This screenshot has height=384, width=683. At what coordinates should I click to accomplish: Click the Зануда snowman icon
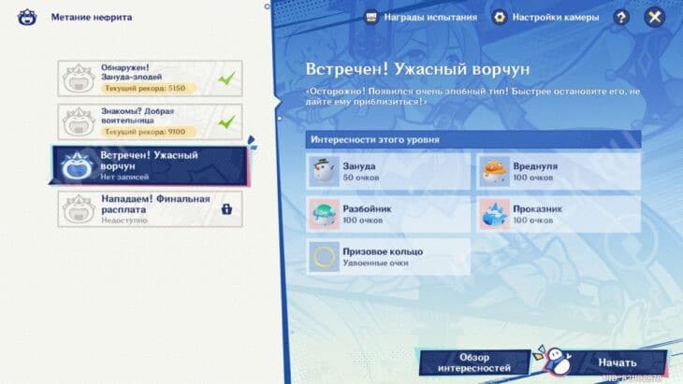pos(324,172)
